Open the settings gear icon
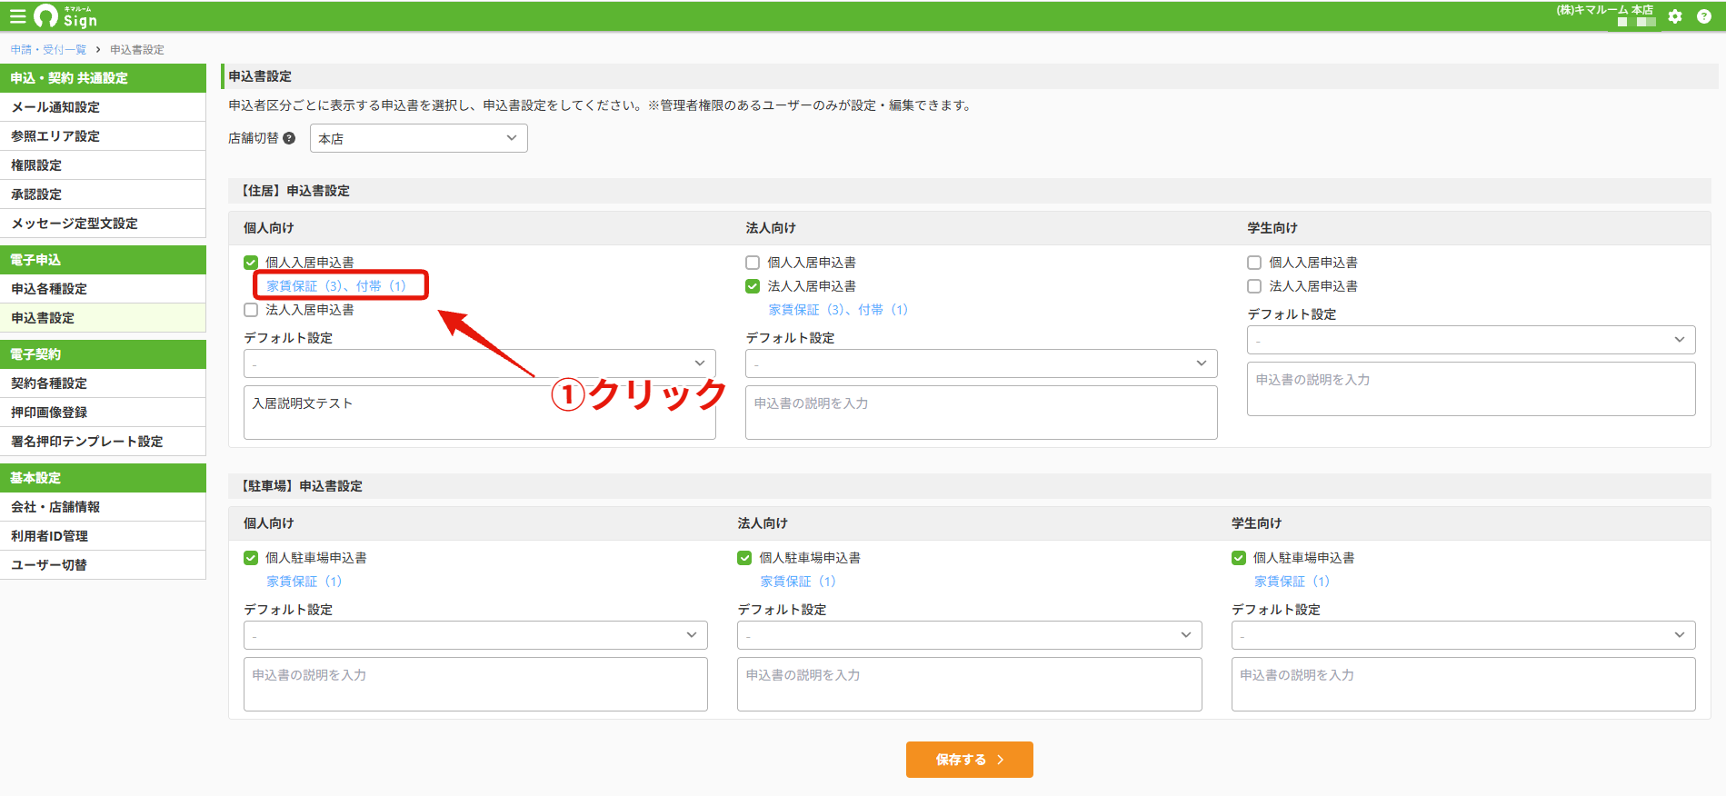The image size is (1726, 796). tap(1675, 16)
